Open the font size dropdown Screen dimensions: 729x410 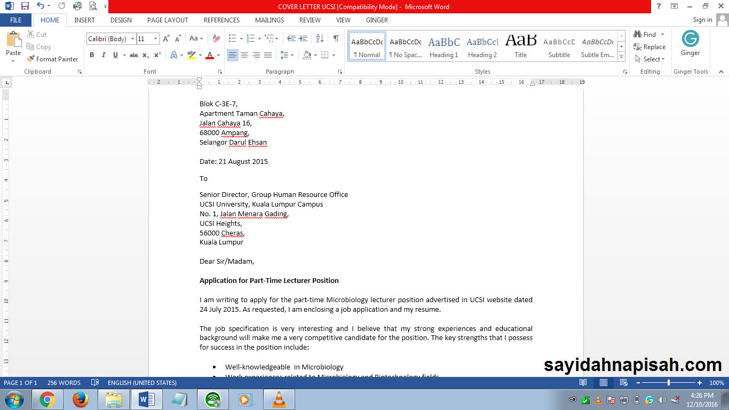coord(156,38)
